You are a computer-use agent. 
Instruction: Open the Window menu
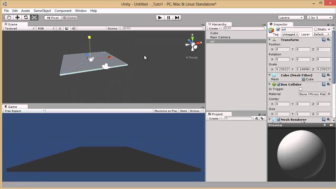pos(81,11)
